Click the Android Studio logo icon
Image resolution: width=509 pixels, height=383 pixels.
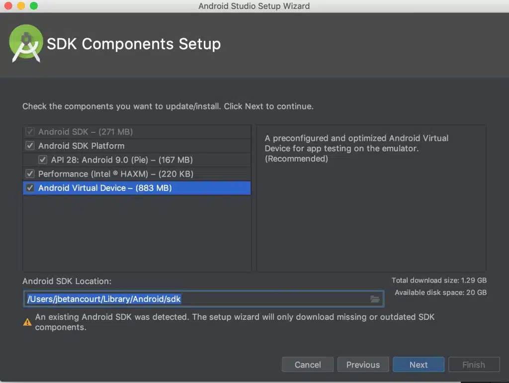[x=26, y=43]
